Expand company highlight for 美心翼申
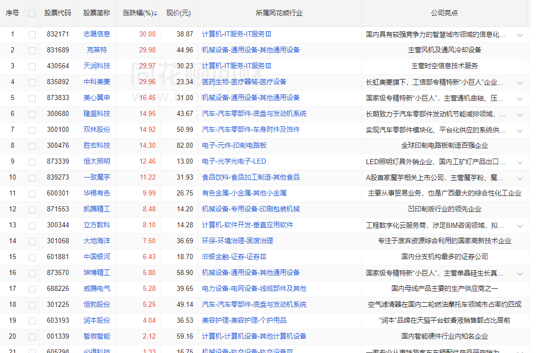538x353 pixels. coord(520,99)
